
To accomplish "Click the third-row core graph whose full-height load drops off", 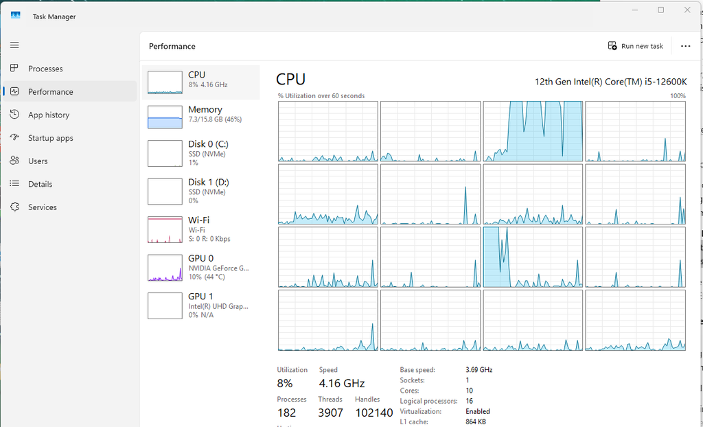I will pos(533,257).
